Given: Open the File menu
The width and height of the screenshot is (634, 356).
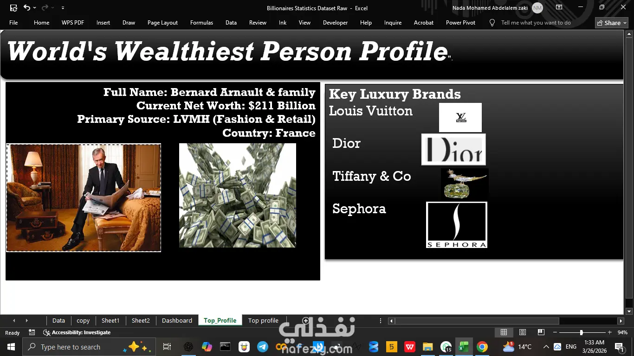Looking at the screenshot, I should (13, 23).
